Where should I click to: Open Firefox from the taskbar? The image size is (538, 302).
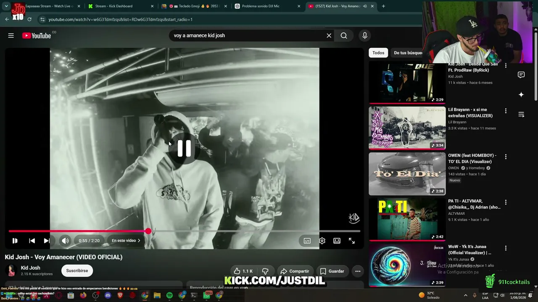point(83,295)
